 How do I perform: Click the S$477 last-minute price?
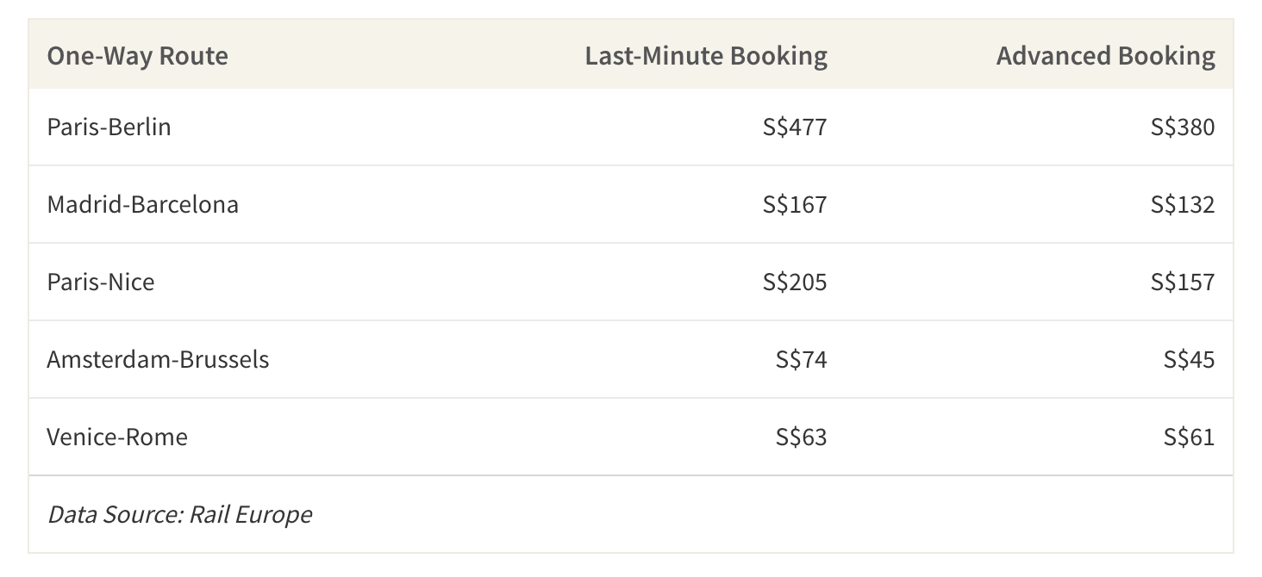pyautogui.click(x=795, y=127)
